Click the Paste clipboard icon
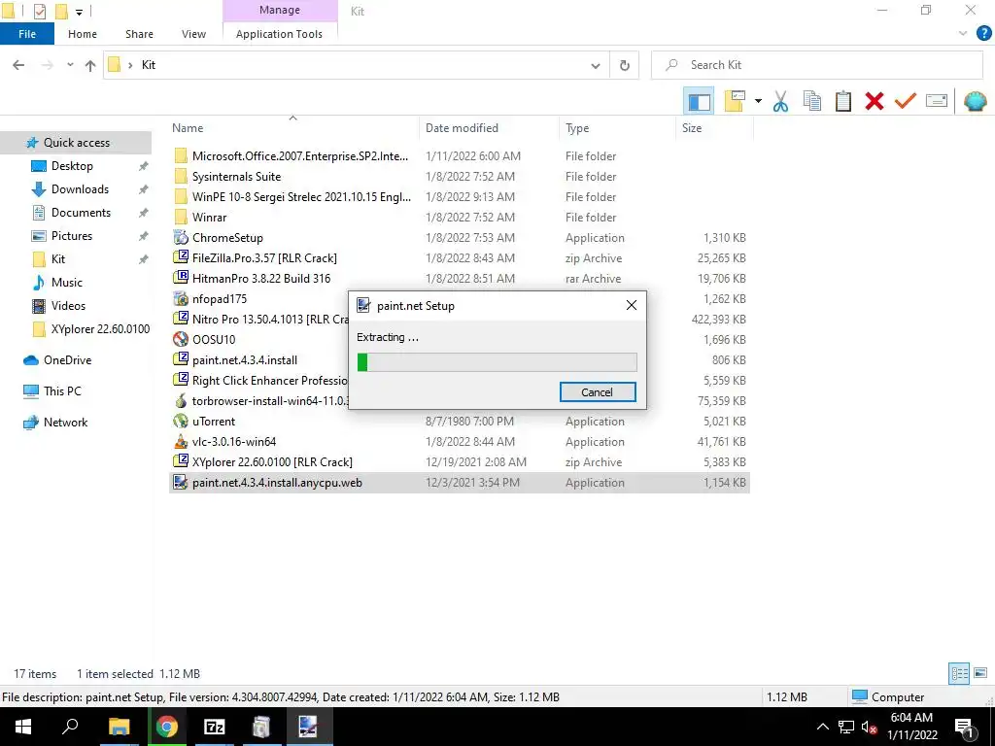 [842, 101]
